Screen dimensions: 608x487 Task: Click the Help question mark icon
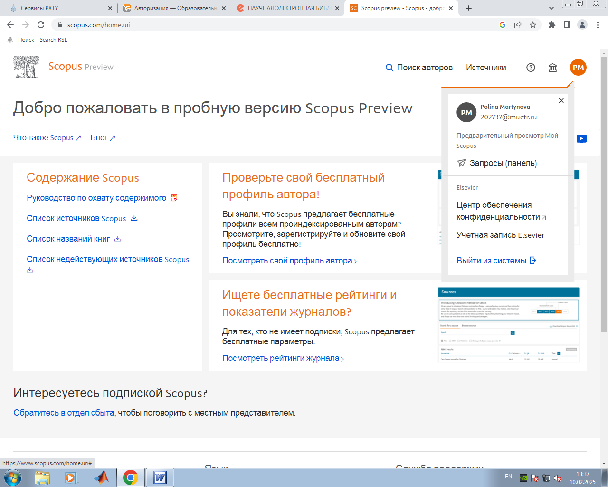[531, 68]
